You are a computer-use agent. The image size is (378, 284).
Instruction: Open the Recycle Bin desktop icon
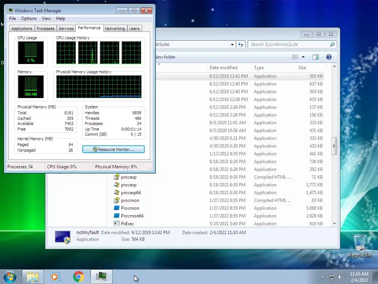coord(360,246)
